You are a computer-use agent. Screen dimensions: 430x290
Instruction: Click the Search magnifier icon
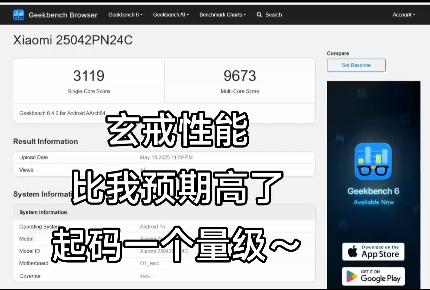tap(259, 15)
